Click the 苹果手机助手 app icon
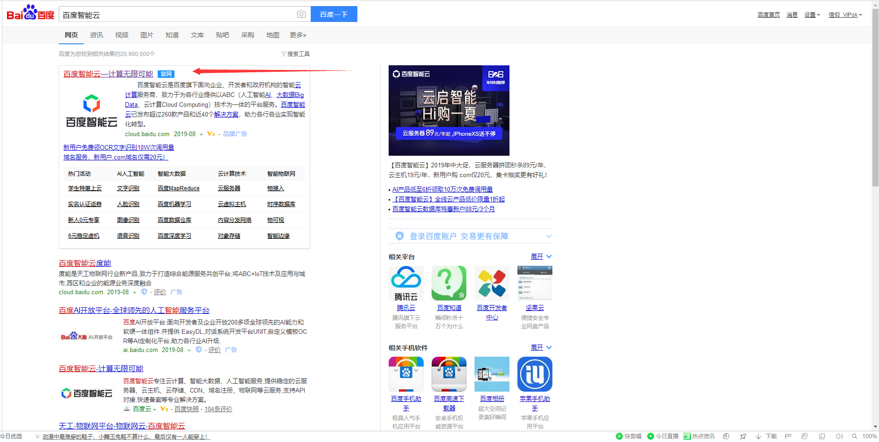Screen dimensions: 879x442 pos(535,374)
